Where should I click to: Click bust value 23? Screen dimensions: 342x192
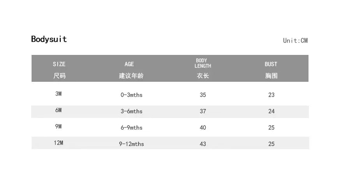tap(271, 95)
